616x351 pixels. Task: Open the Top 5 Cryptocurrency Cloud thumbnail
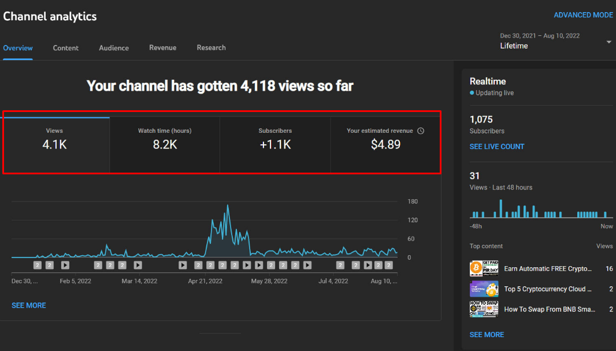(484, 289)
